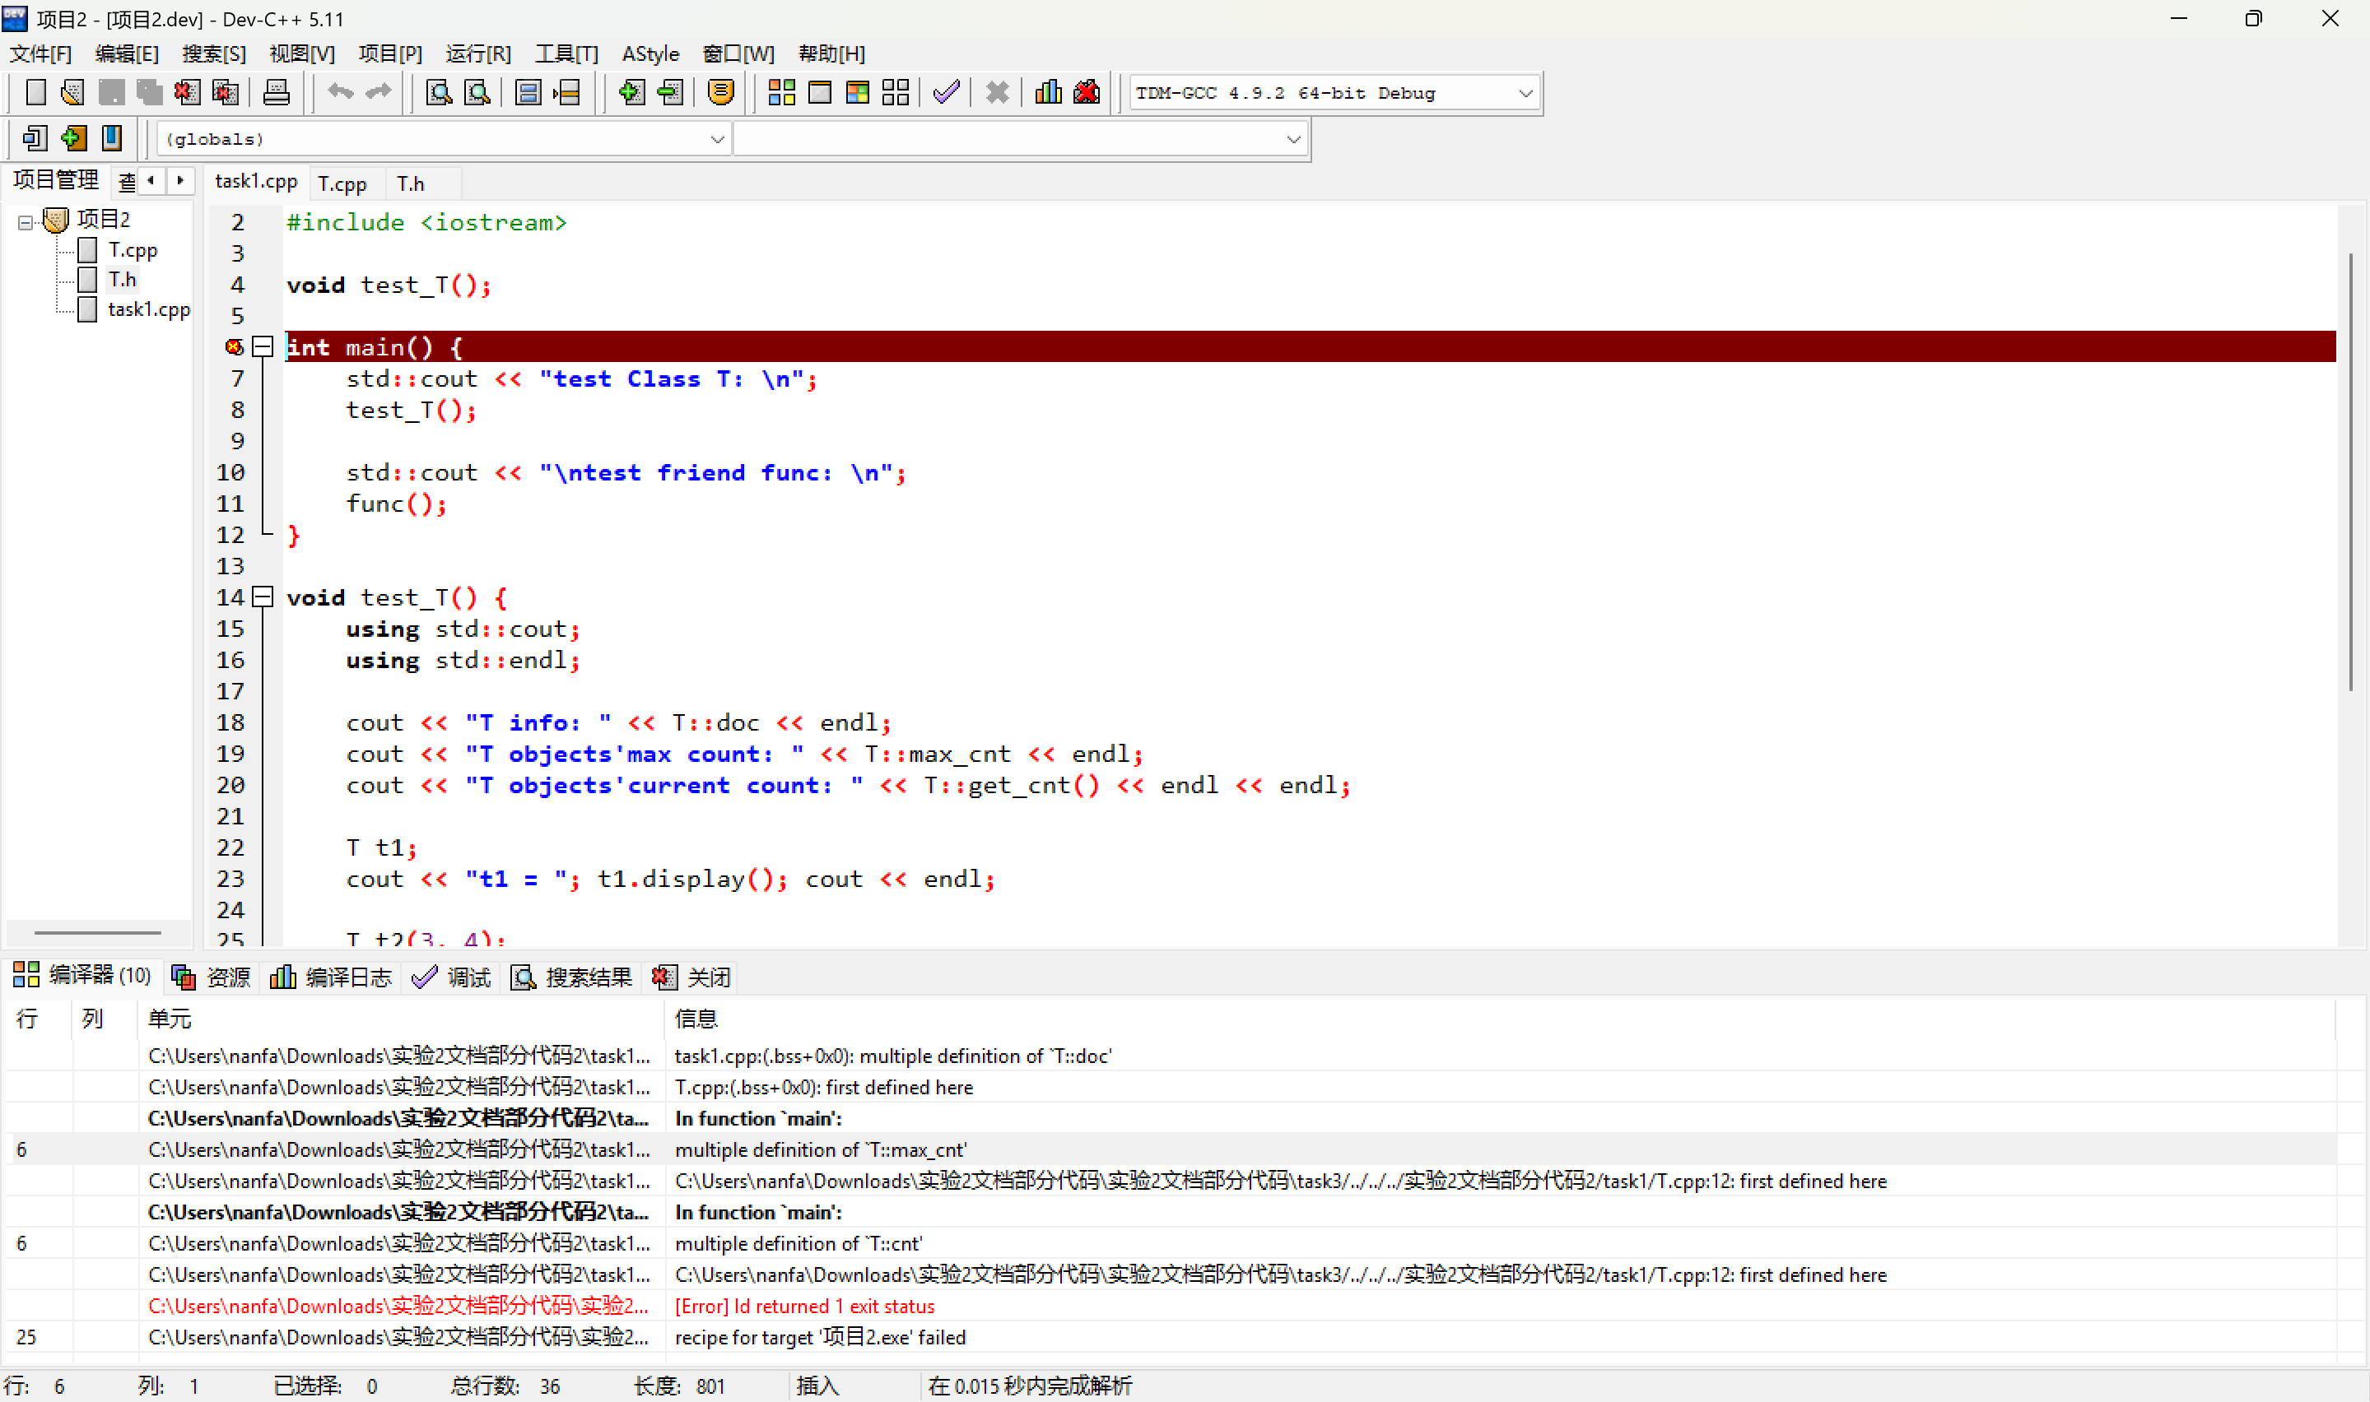Click the Compile (four colored squares) icon
The height and width of the screenshot is (1402, 2370).
click(781, 93)
